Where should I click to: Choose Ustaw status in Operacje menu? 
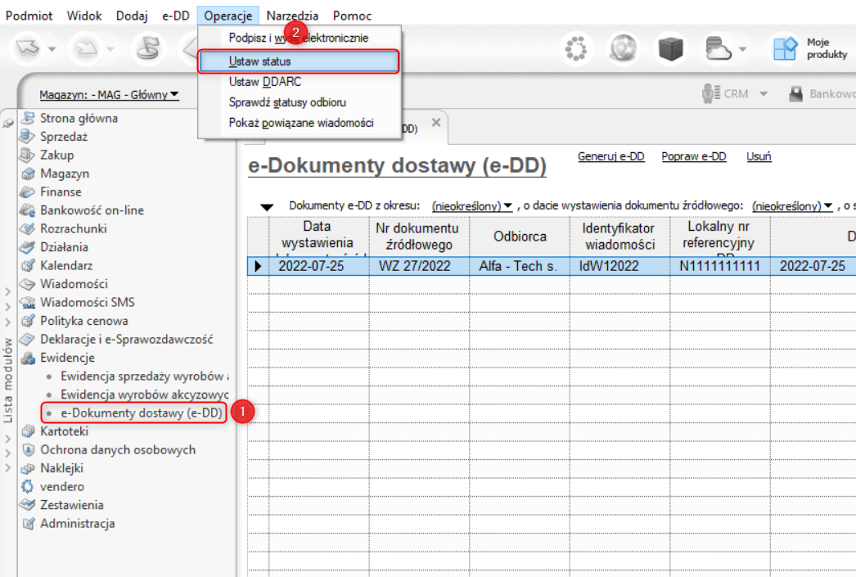click(299, 61)
